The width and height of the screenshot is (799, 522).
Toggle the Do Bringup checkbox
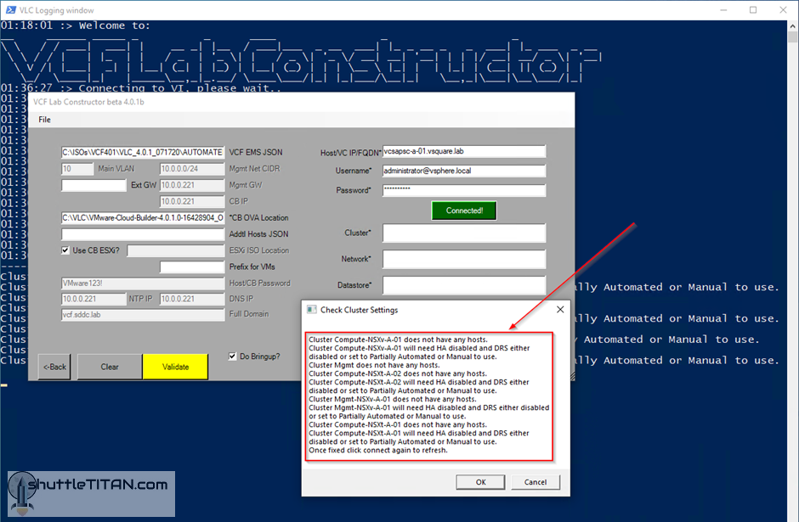click(x=234, y=356)
